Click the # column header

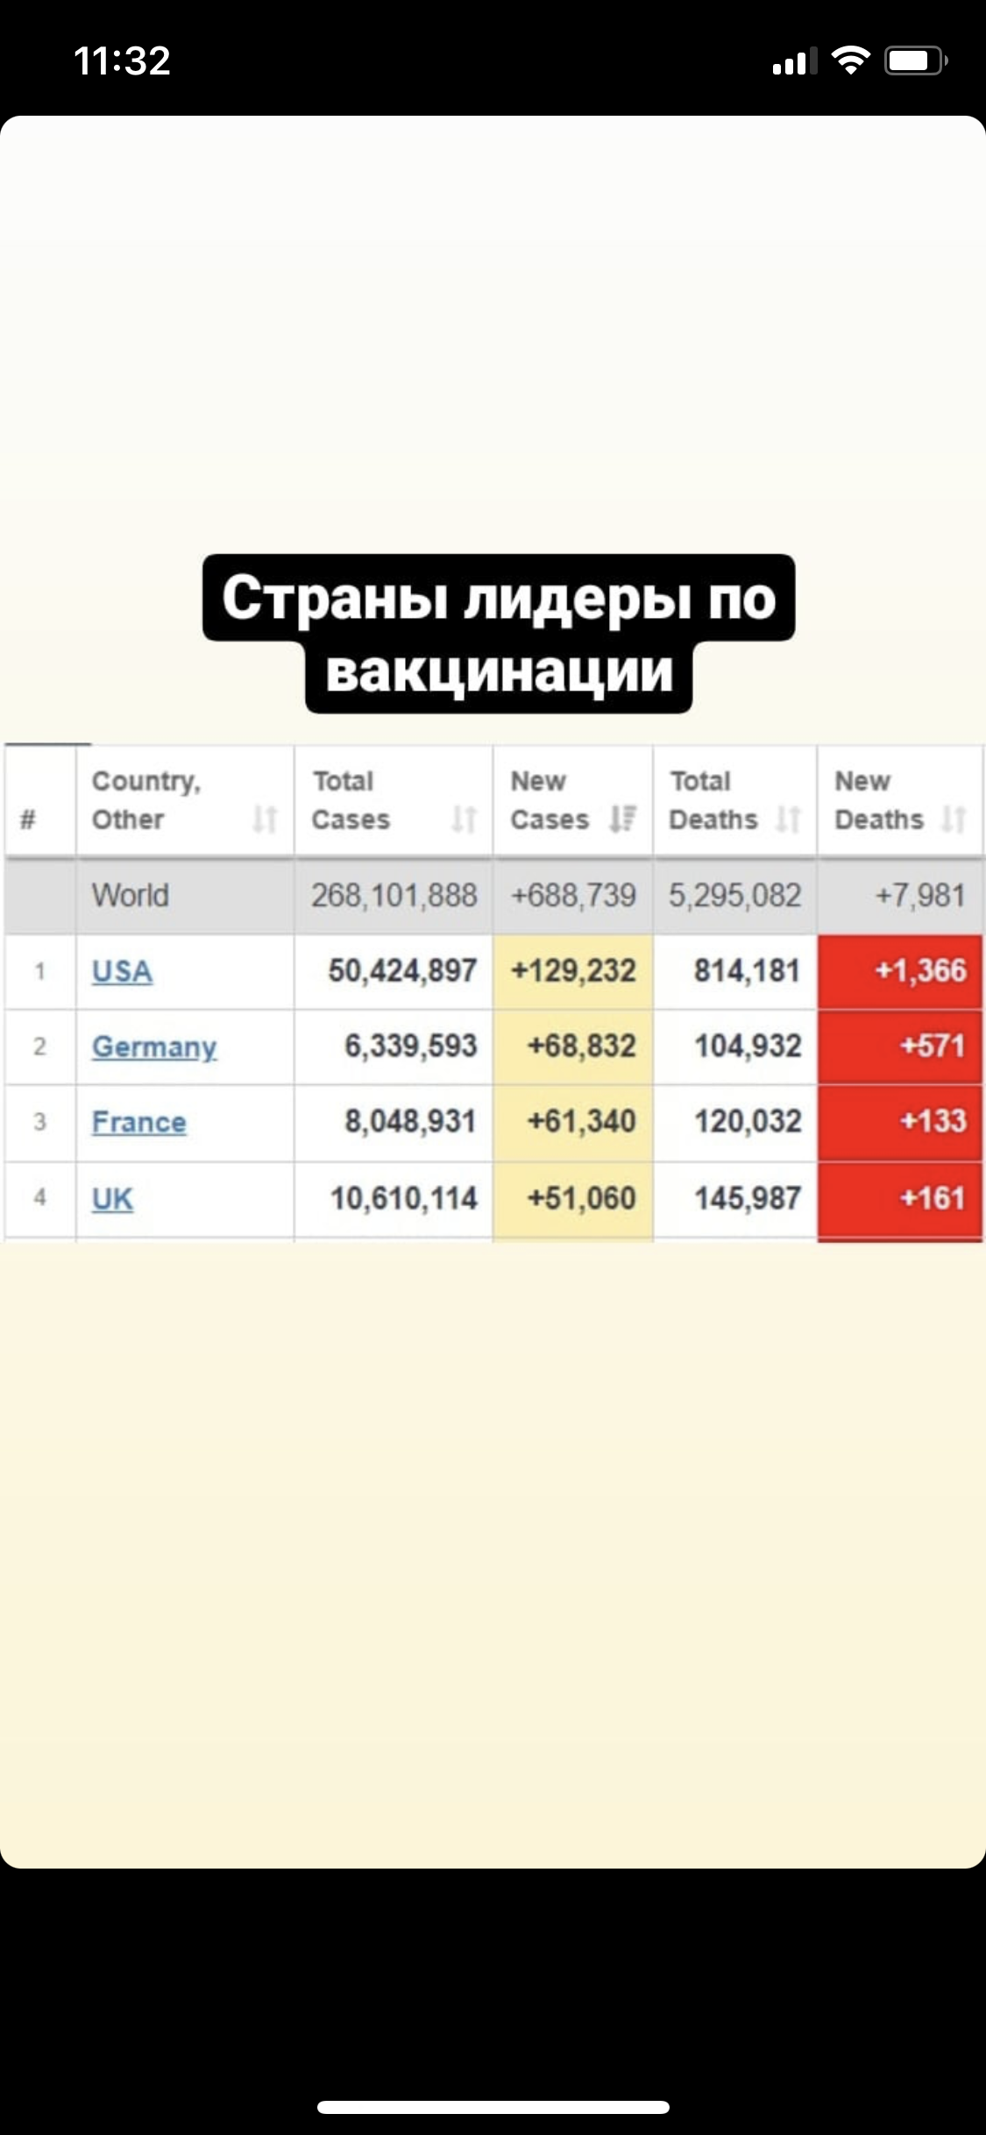(29, 819)
